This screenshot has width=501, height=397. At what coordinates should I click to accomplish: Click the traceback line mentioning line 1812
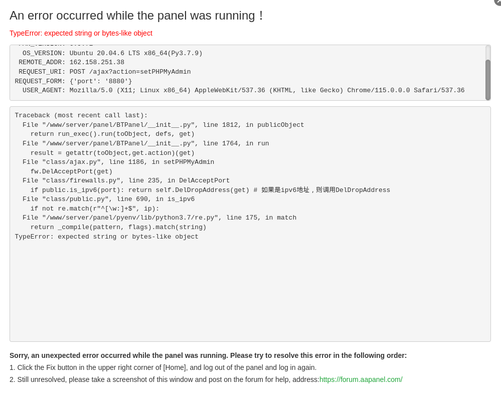tap(163, 125)
